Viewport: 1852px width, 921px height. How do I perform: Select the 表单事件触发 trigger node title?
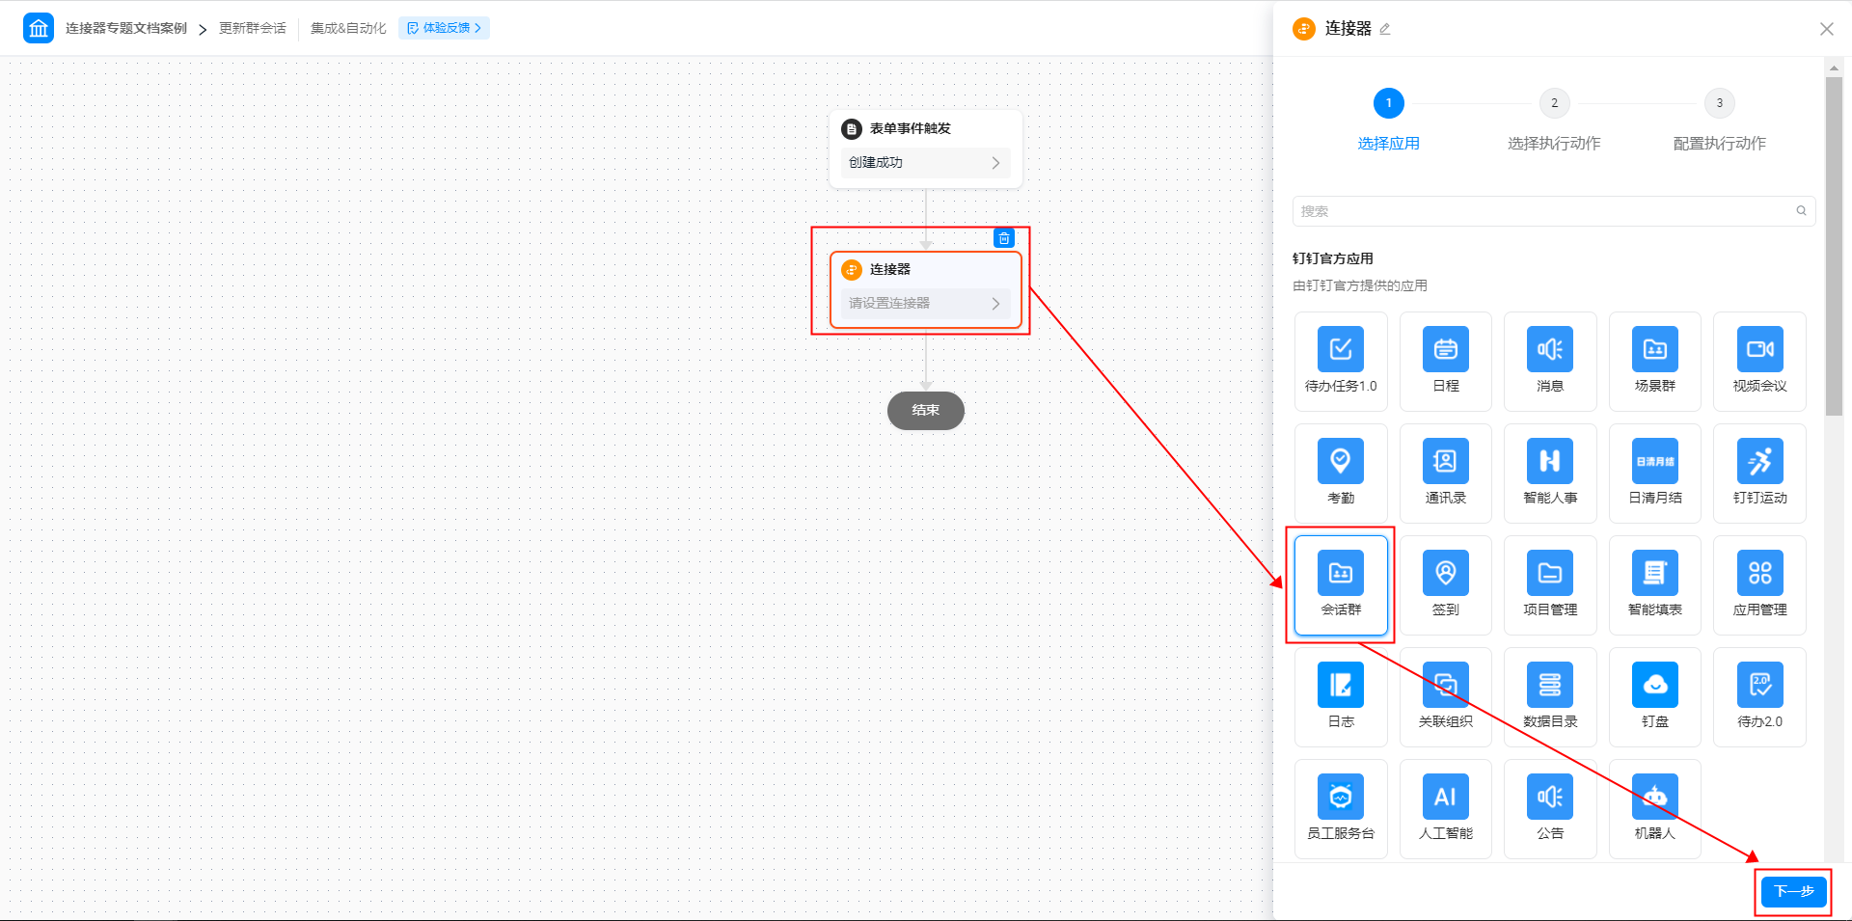(911, 128)
